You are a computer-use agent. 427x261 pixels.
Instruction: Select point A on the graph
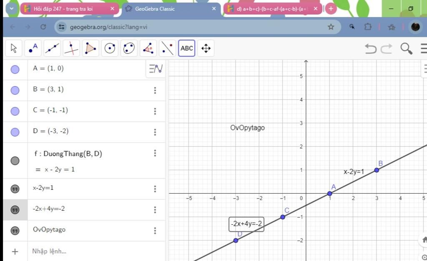coord(329,194)
